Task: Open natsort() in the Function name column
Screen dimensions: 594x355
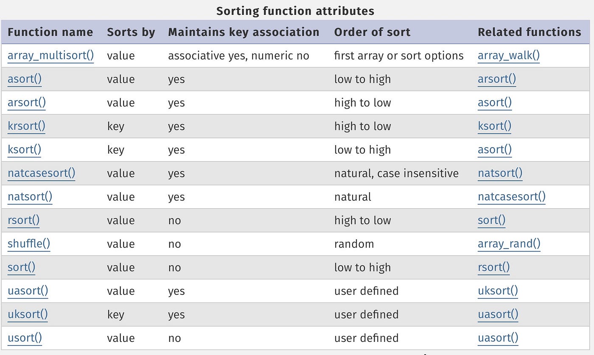Action: pyautogui.click(x=30, y=197)
